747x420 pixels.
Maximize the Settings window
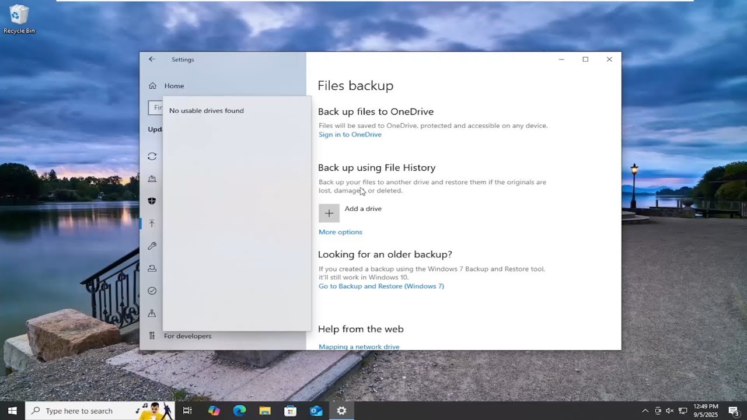pyautogui.click(x=585, y=60)
